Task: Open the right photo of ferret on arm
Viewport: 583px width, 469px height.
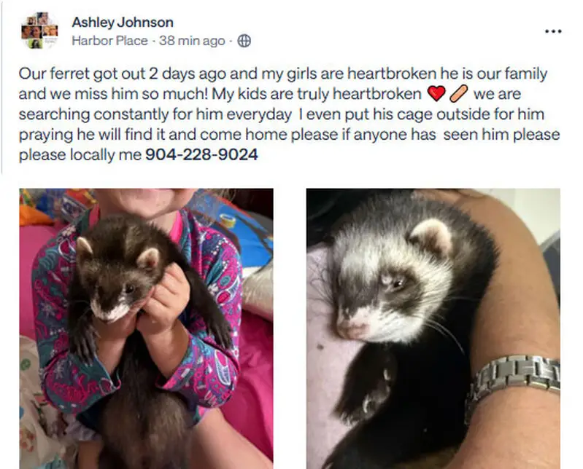Action: click(433, 328)
